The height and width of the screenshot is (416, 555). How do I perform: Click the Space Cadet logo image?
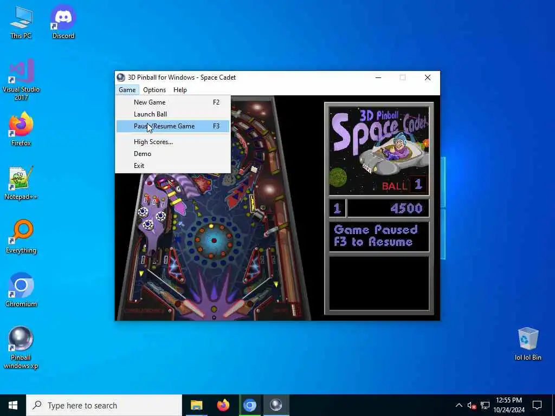click(x=379, y=151)
